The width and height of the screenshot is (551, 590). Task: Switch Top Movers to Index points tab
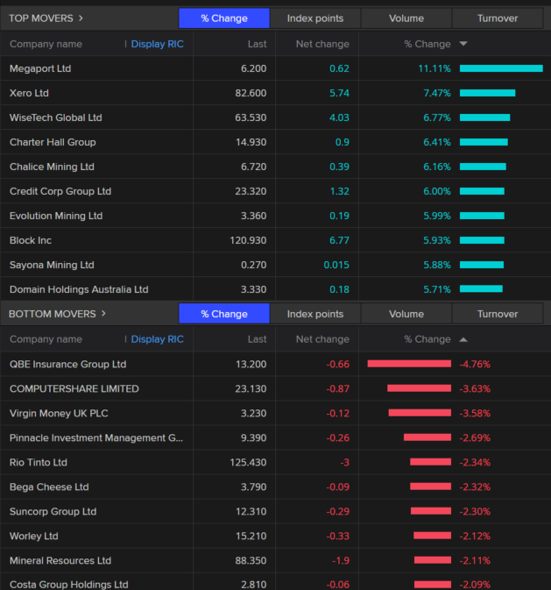pos(315,18)
